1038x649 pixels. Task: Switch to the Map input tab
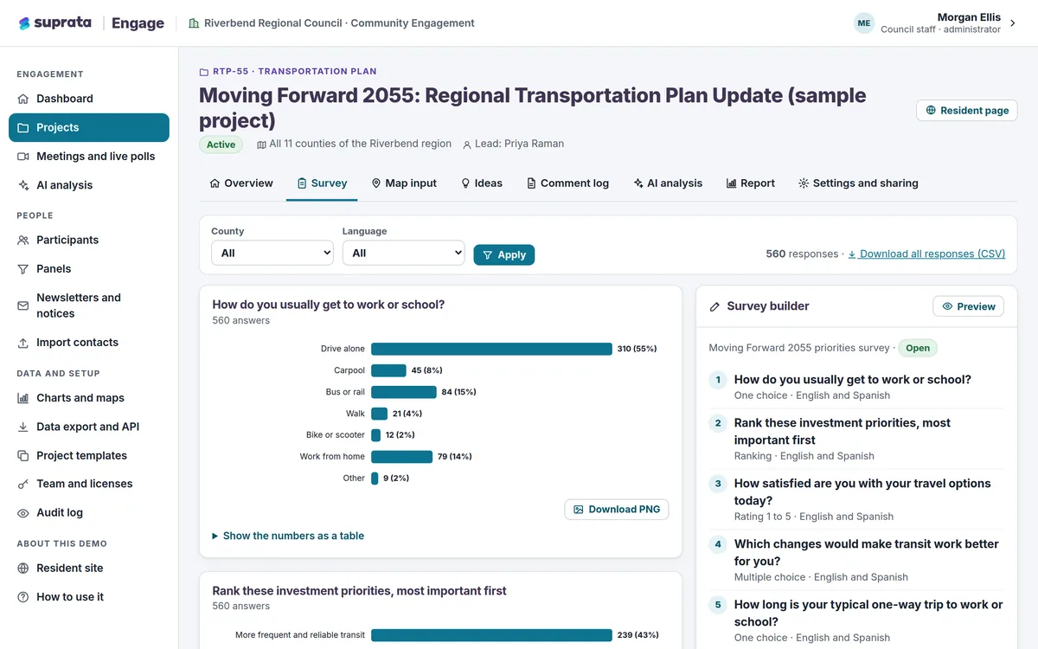coord(404,183)
